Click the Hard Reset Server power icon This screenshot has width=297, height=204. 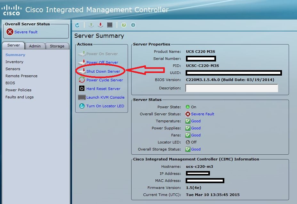click(82, 88)
